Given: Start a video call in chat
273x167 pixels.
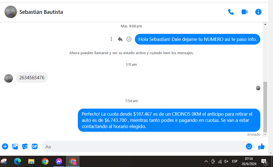Looking at the screenshot, I should point(244,12).
